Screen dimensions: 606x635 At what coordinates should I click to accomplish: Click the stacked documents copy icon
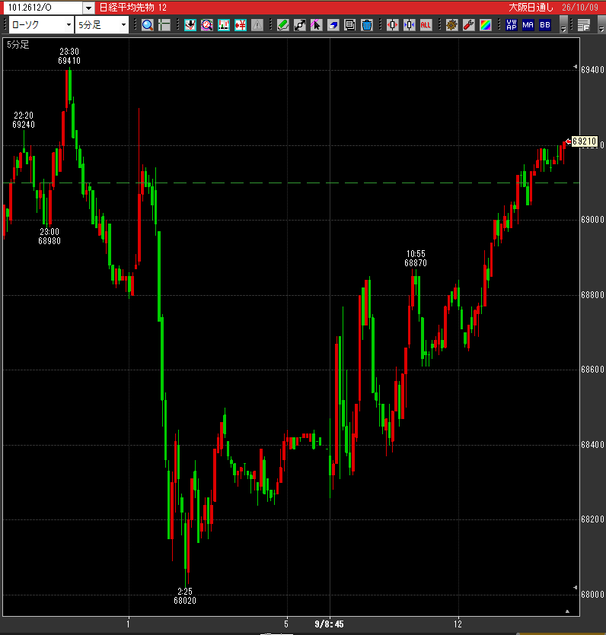pyautogui.click(x=349, y=25)
